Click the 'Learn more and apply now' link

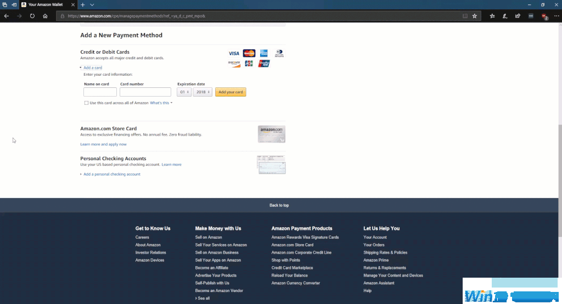(103, 144)
